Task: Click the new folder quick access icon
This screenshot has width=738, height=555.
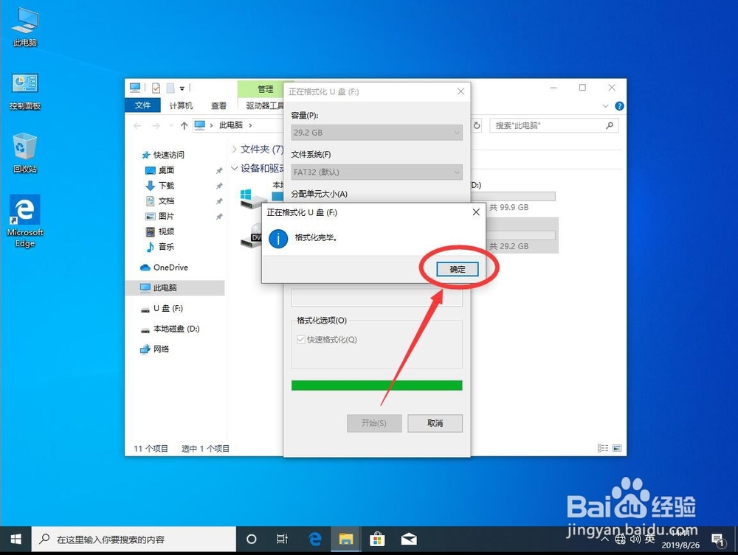Action: (170, 88)
